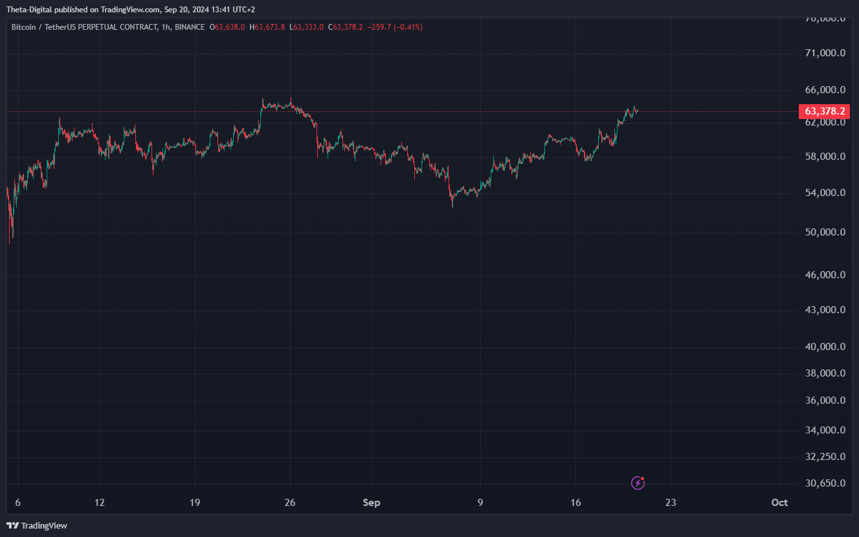Viewport: 859px width, 537px height.
Task: Click the purple lightning bolt event icon
Action: pos(638,483)
